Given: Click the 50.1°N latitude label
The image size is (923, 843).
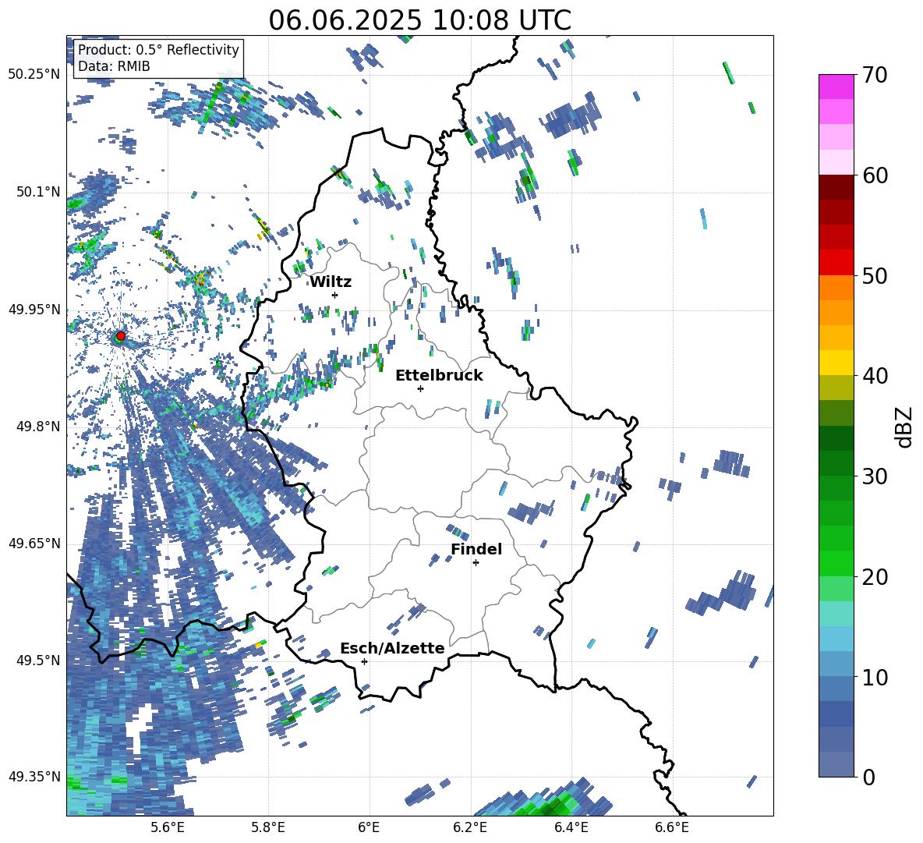Looking at the screenshot, I should [x=38, y=192].
